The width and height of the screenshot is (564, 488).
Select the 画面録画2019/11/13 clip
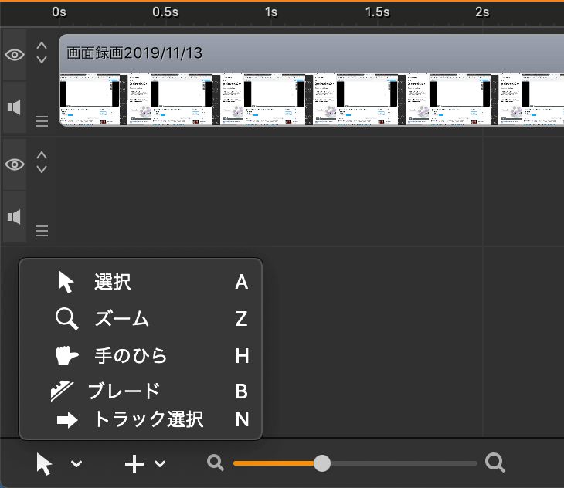tap(311, 80)
